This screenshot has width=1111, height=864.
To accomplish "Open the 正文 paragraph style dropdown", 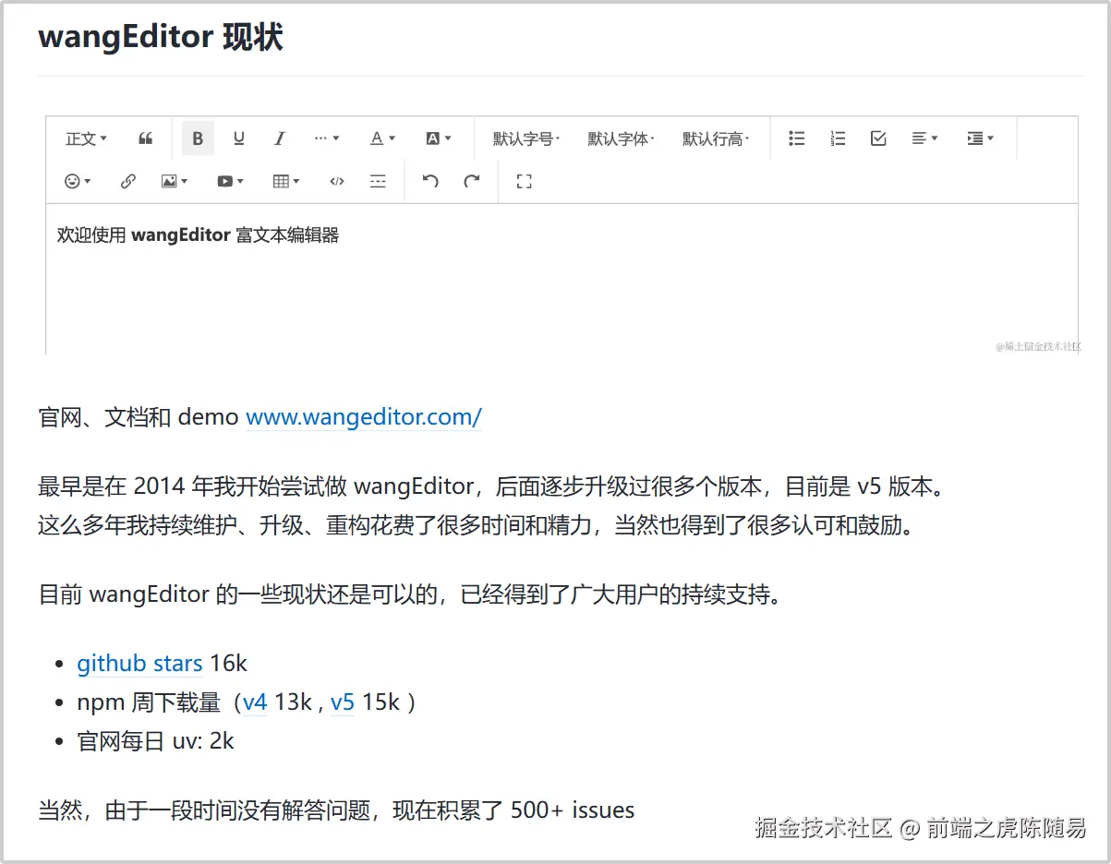I will 84,138.
